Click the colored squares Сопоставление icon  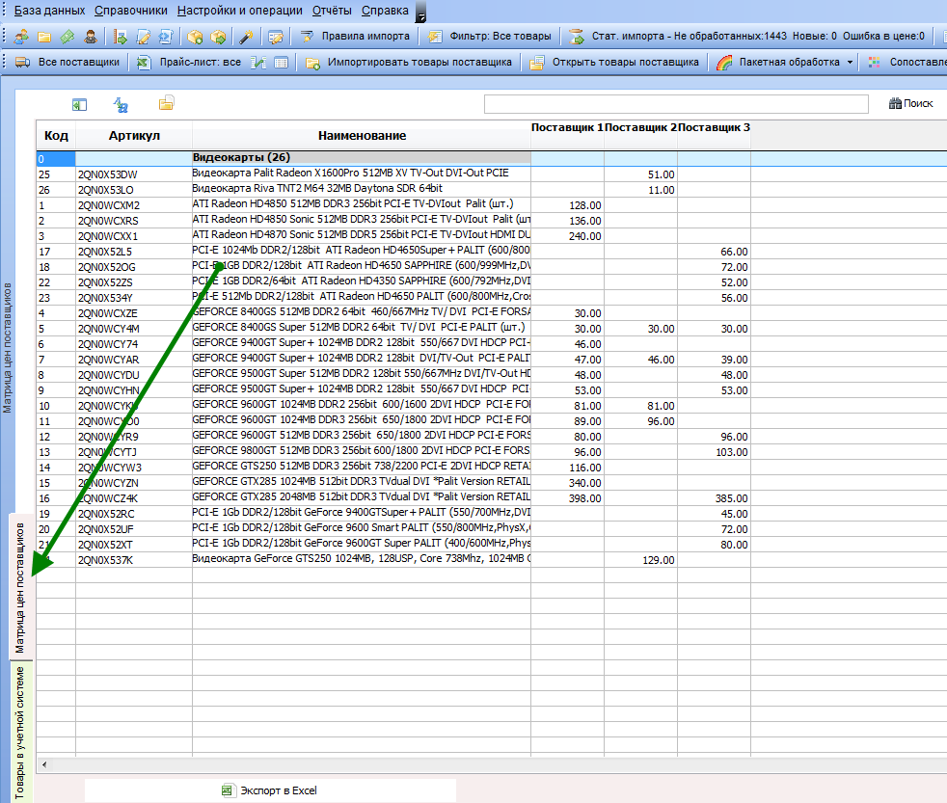[874, 63]
